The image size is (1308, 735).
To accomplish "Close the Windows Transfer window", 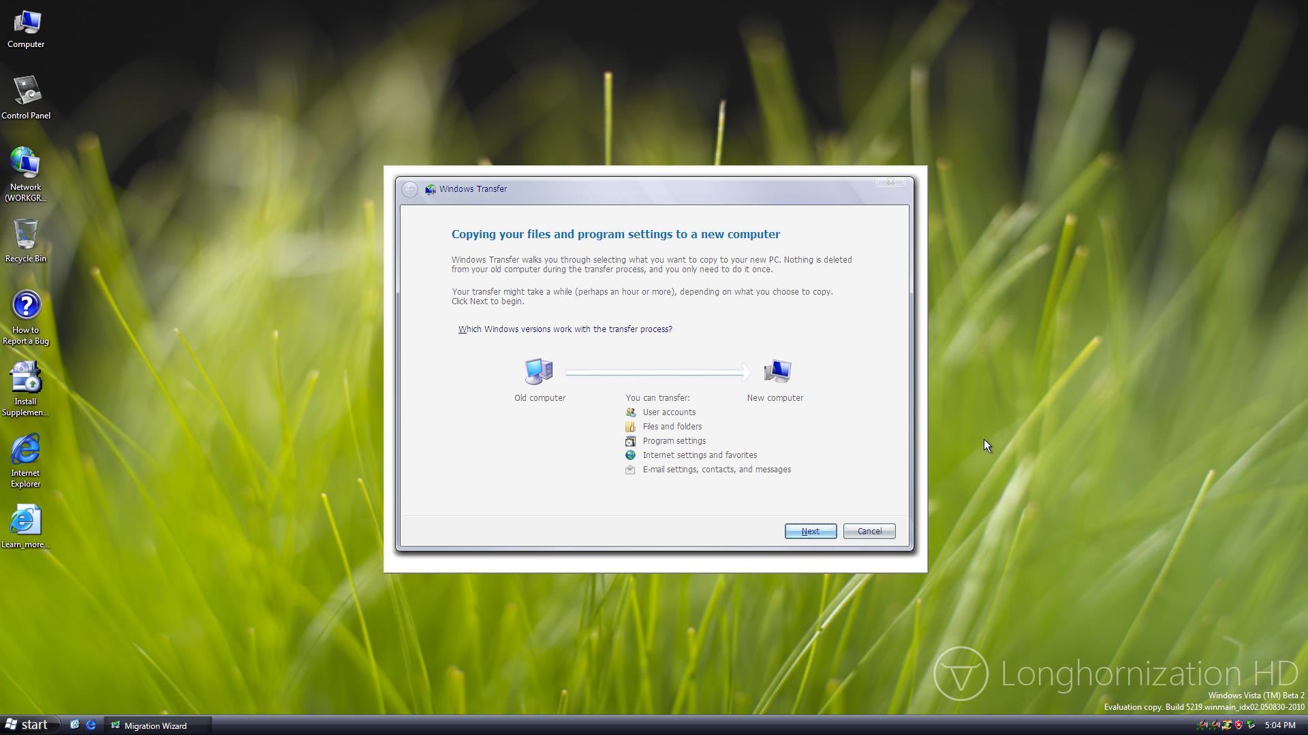I will (890, 182).
